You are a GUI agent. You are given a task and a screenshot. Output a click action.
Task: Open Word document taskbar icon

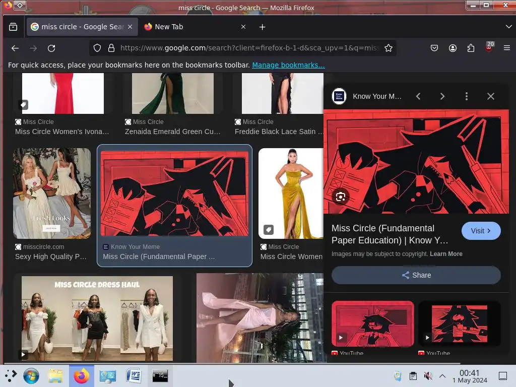pyautogui.click(x=134, y=375)
